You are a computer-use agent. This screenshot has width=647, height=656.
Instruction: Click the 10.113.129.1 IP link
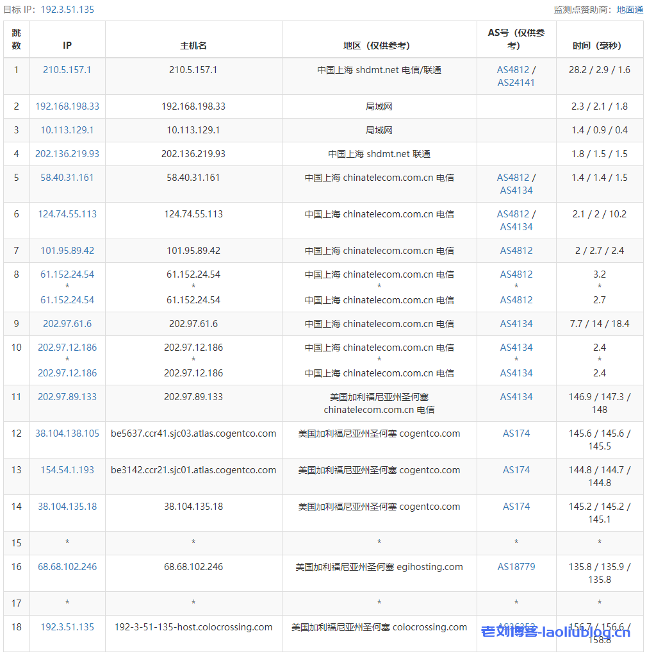[67, 130]
